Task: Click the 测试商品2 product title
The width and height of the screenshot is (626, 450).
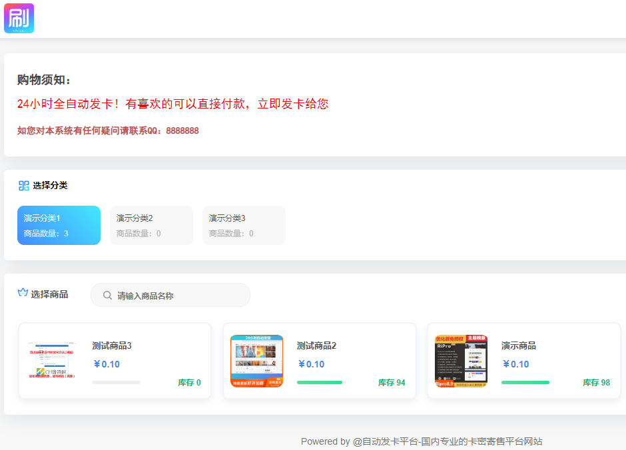Action: [x=316, y=345]
